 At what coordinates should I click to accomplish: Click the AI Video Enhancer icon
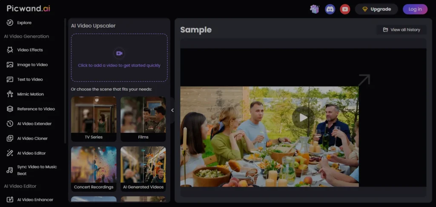coord(10,199)
